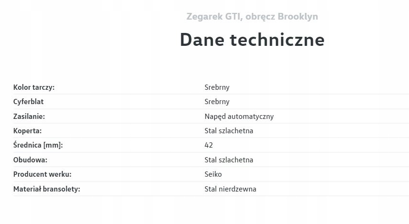This screenshot has width=409, height=224.
Task: Select the 'Średnica [mm]:' label
Action: [x=38, y=145]
